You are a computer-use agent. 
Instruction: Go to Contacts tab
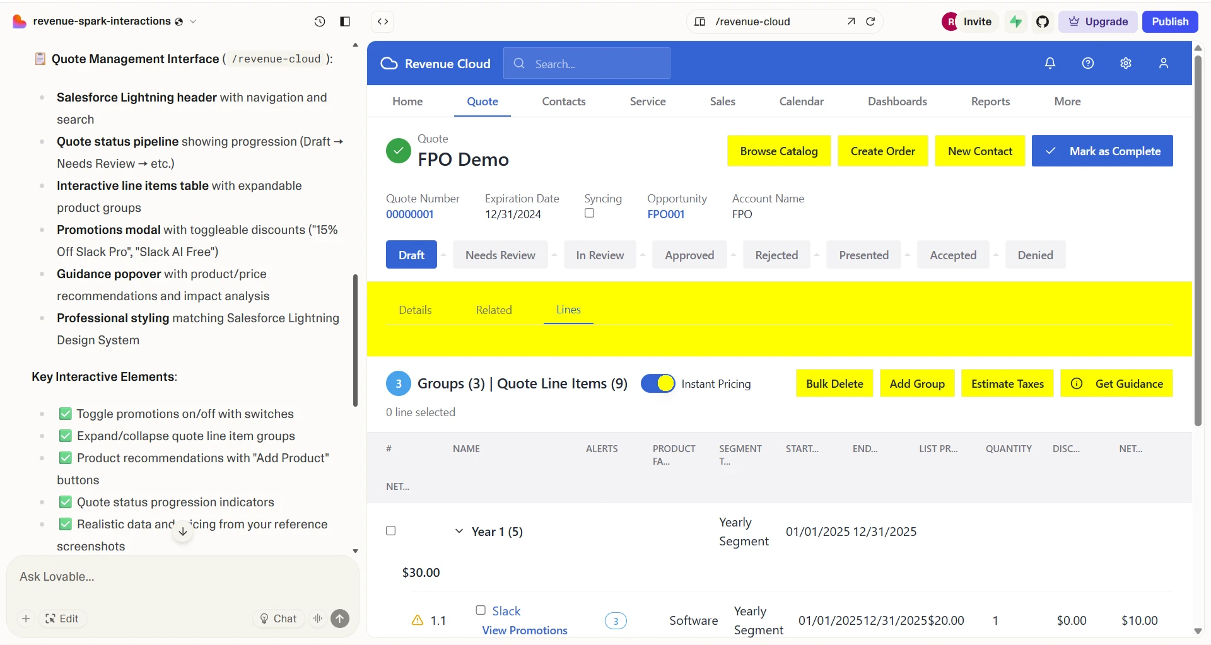[x=564, y=102]
